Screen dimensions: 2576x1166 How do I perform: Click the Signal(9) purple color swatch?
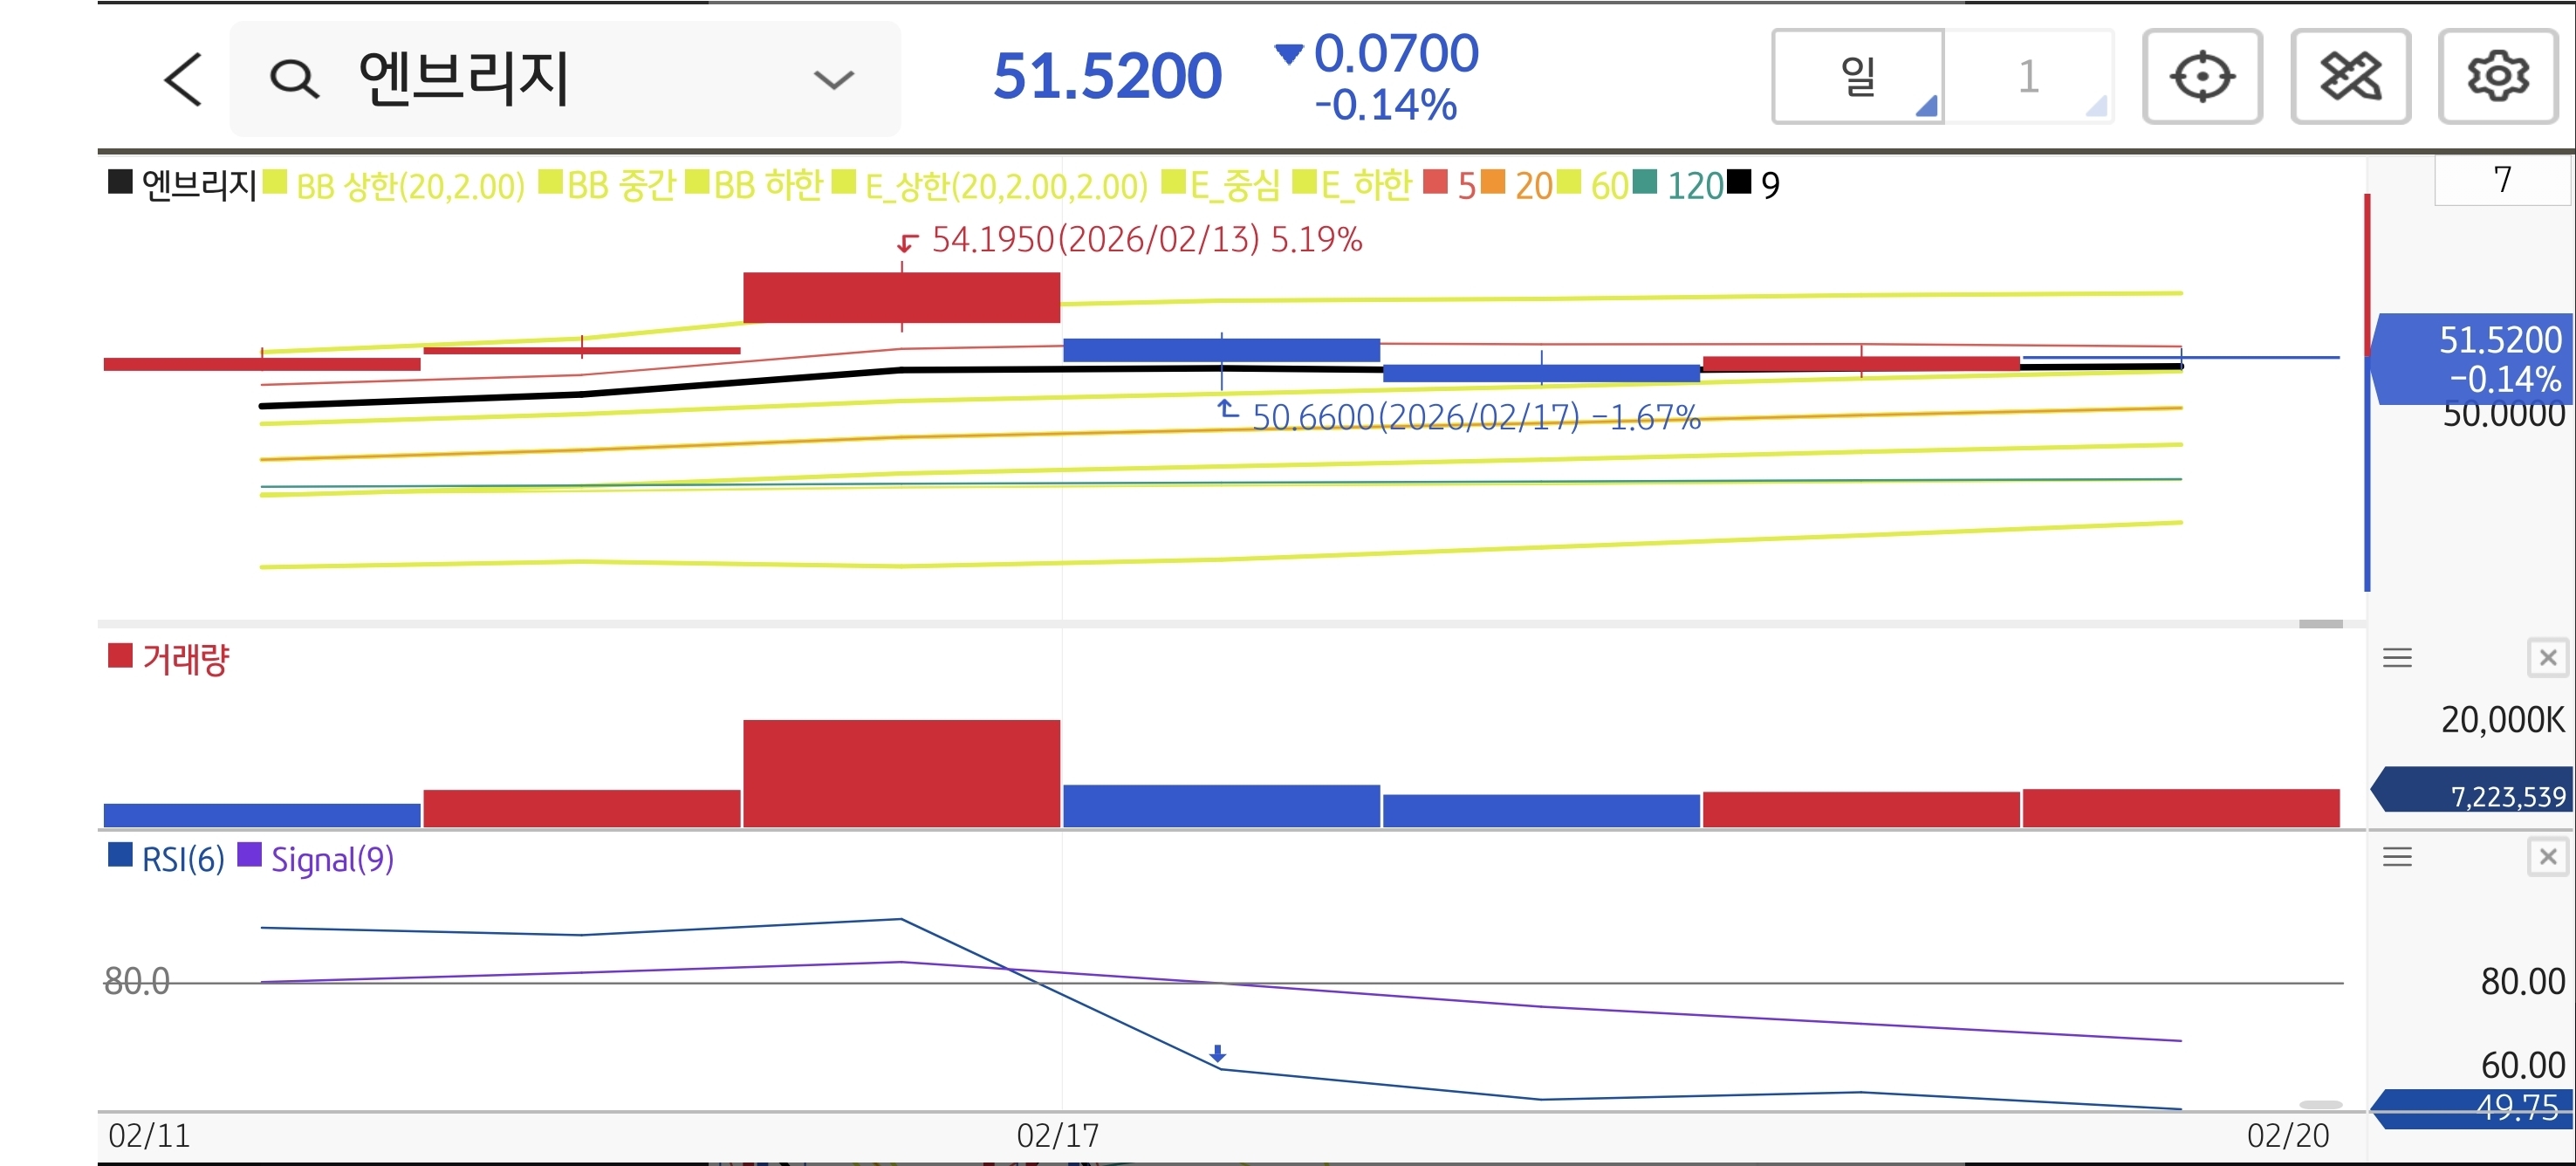pos(249,856)
